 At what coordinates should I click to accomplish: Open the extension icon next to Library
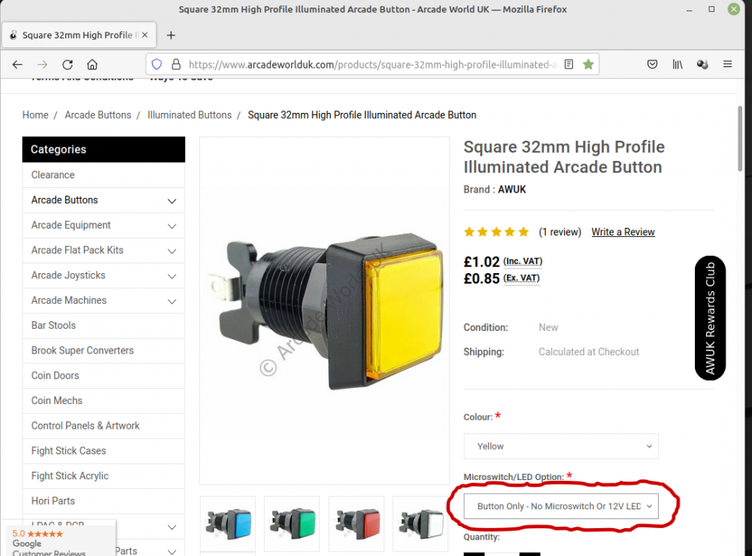pyautogui.click(x=702, y=64)
